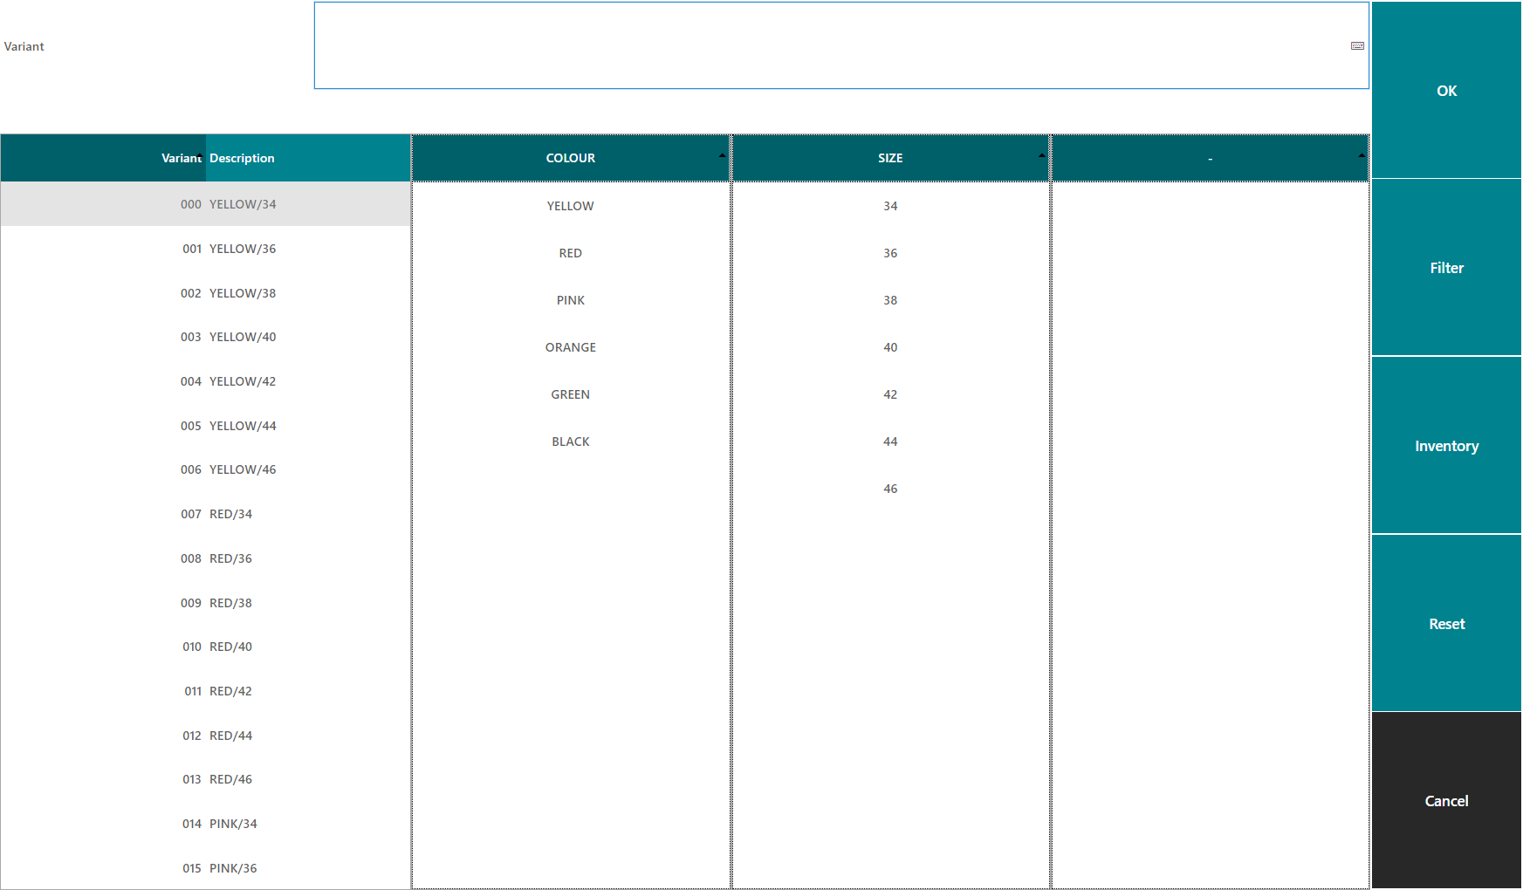
Task: Choose size 36
Action: [x=890, y=253]
